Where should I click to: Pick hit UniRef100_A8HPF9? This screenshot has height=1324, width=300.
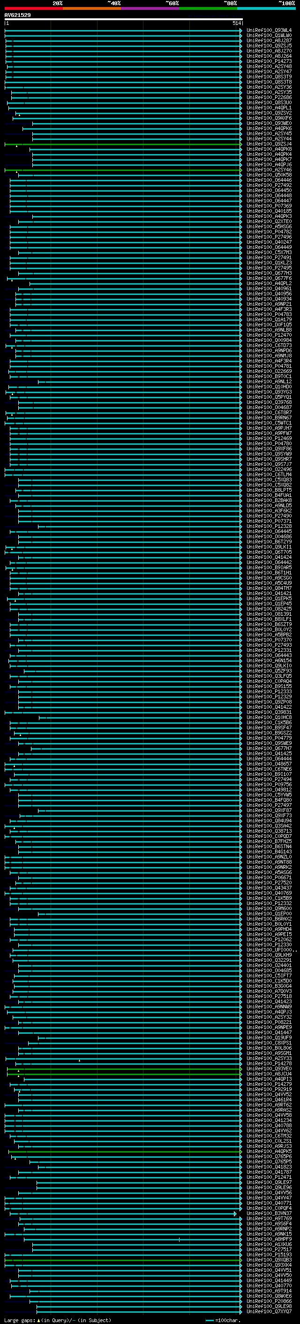click(269, 1239)
